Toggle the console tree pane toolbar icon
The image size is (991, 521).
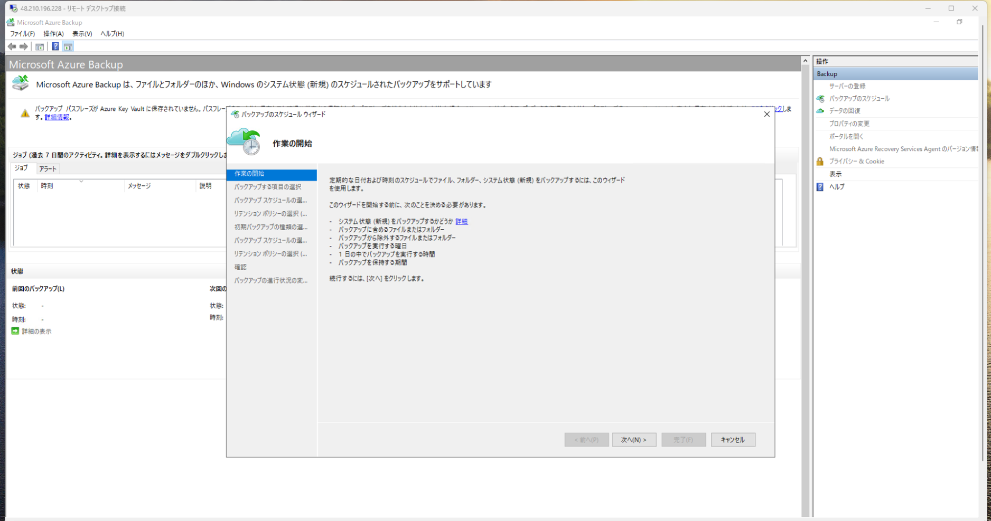pyautogui.click(x=40, y=46)
